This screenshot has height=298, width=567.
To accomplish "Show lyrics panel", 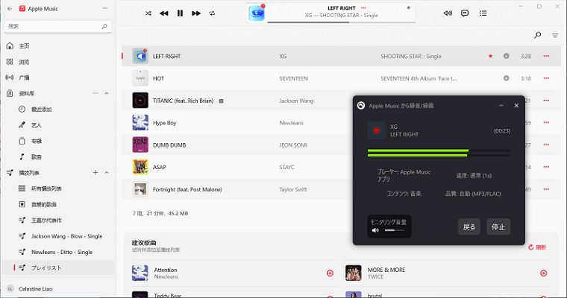I will coord(465,13).
